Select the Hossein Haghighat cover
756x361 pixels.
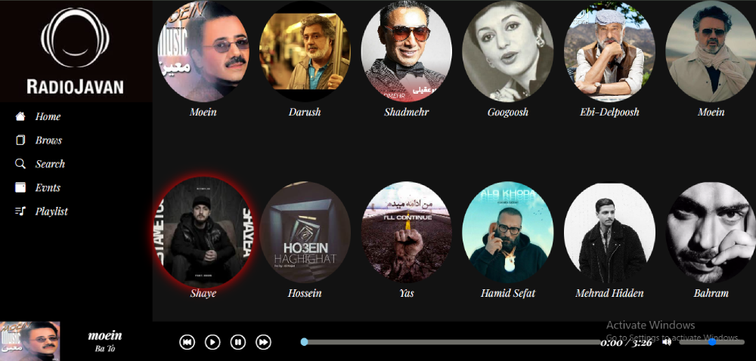pos(305,232)
